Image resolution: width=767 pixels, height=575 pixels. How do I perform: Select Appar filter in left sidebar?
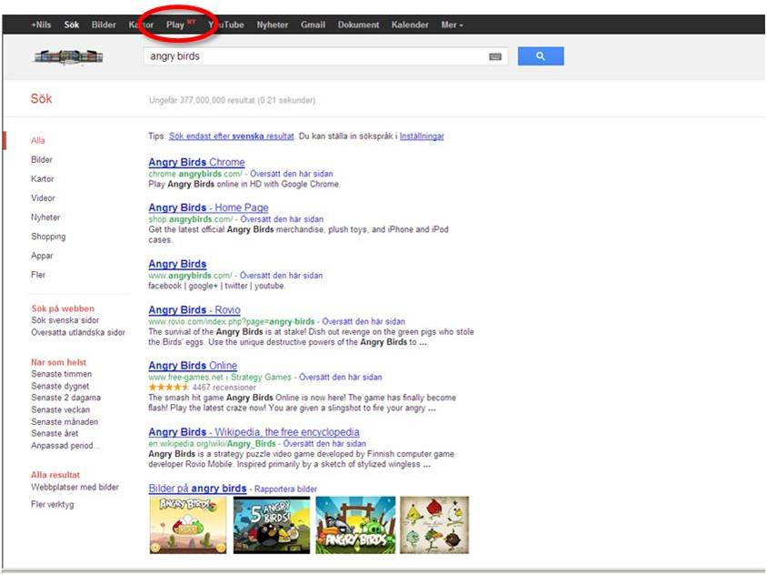(x=42, y=256)
